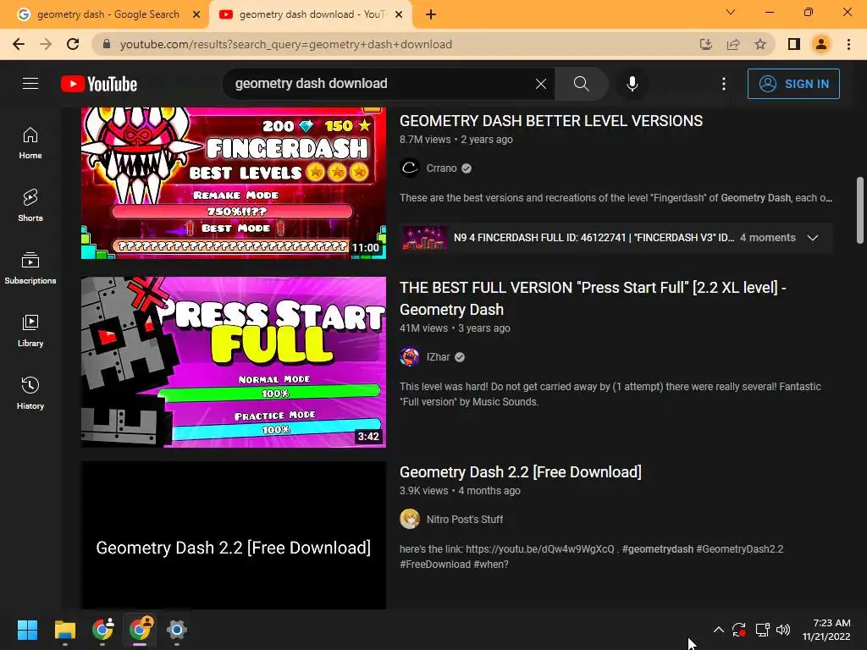Go to Home in sidebar
Viewport: 867px width, 650px height.
(x=30, y=143)
